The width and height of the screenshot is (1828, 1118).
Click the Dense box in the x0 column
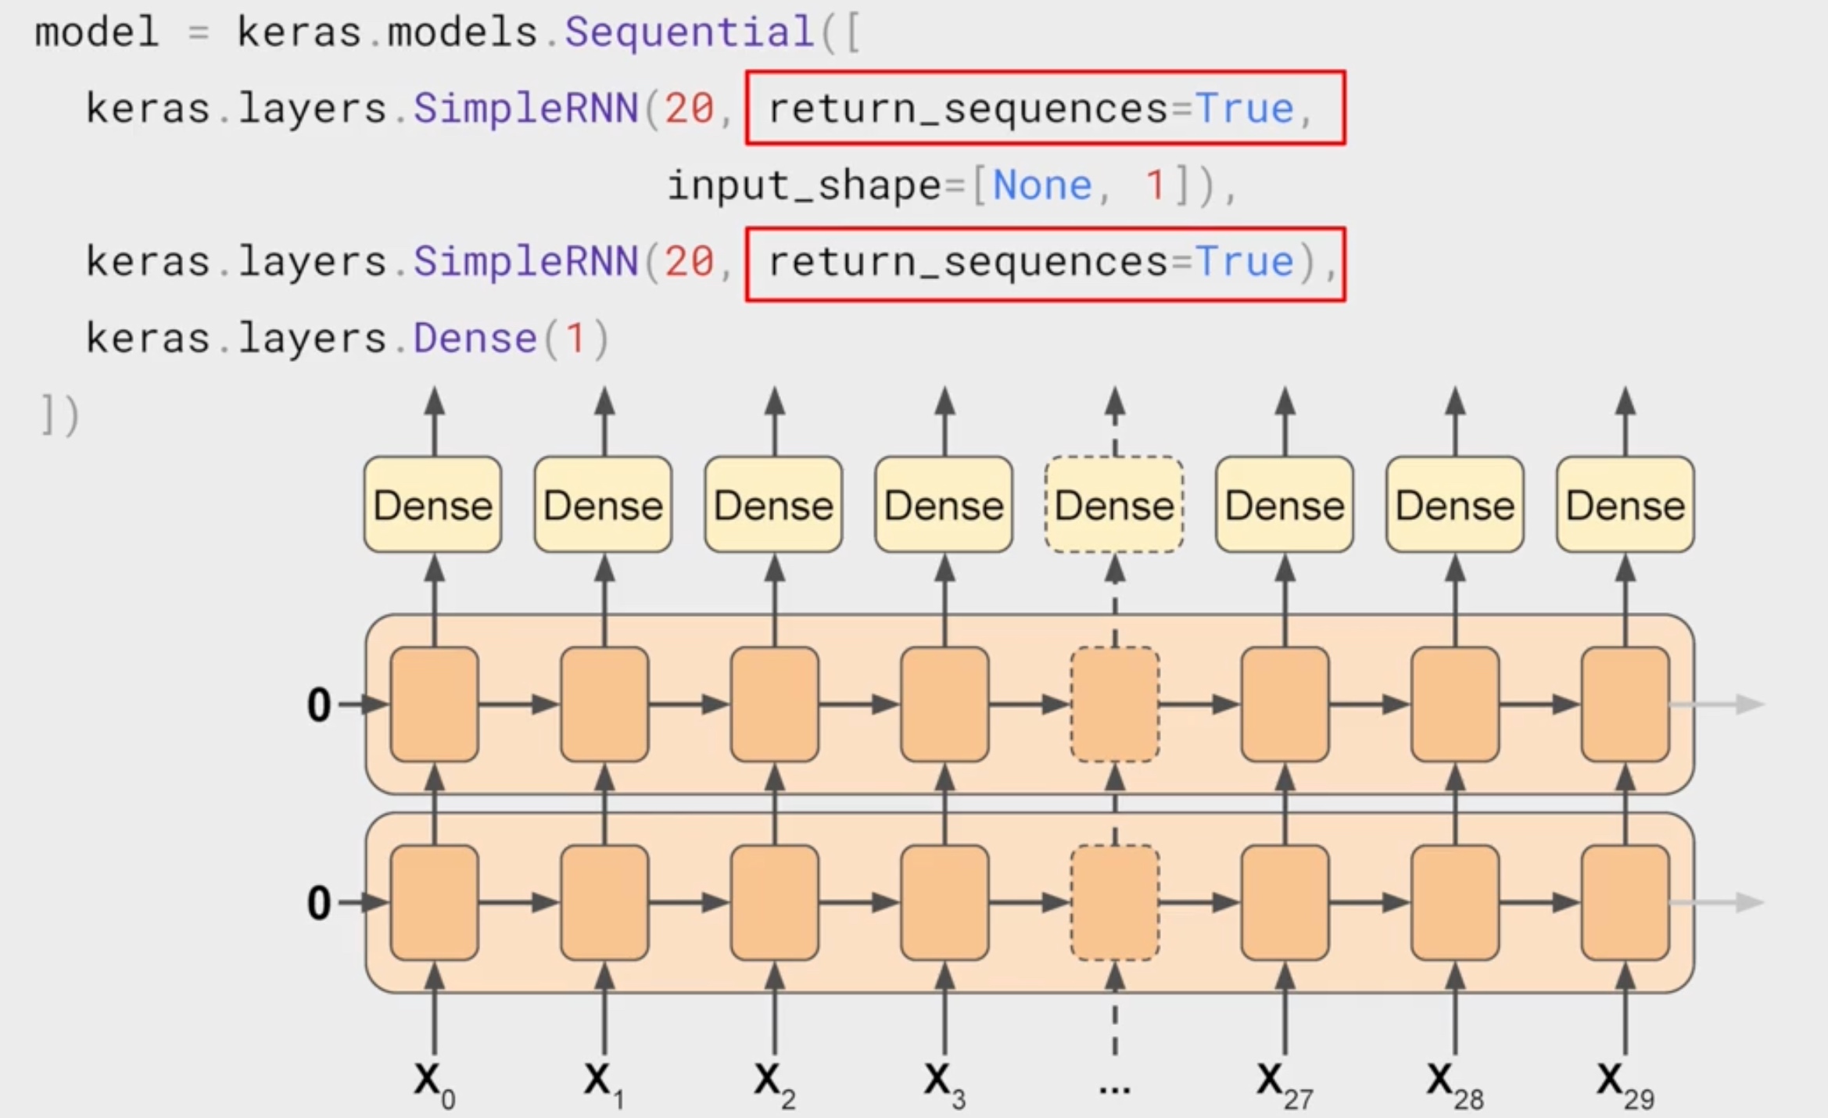433,505
